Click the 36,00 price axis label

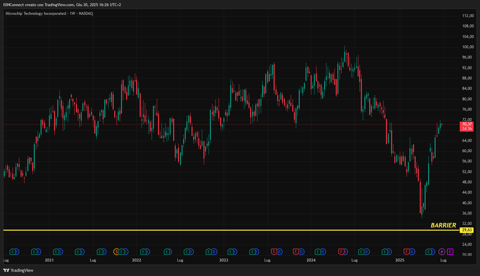(x=467, y=213)
